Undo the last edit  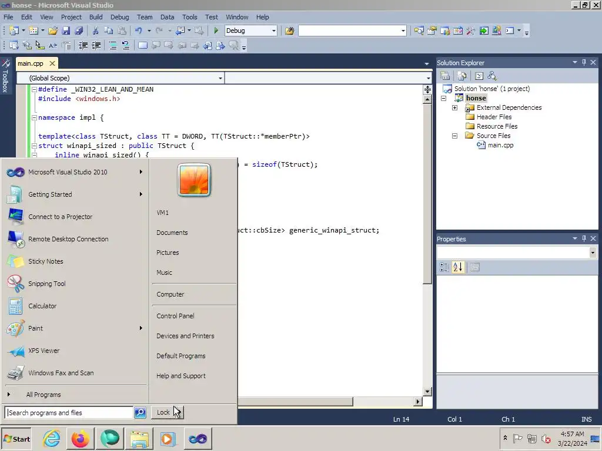pyautogui.click(x=138, y=31)
